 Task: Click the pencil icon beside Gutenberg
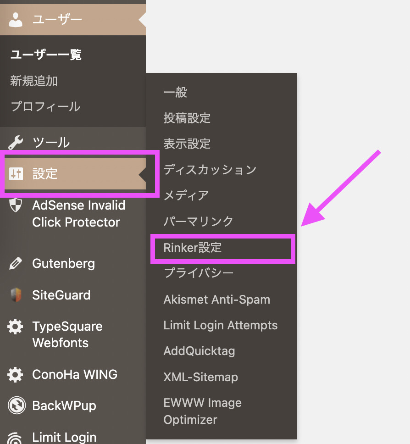[x=16, y=263]
